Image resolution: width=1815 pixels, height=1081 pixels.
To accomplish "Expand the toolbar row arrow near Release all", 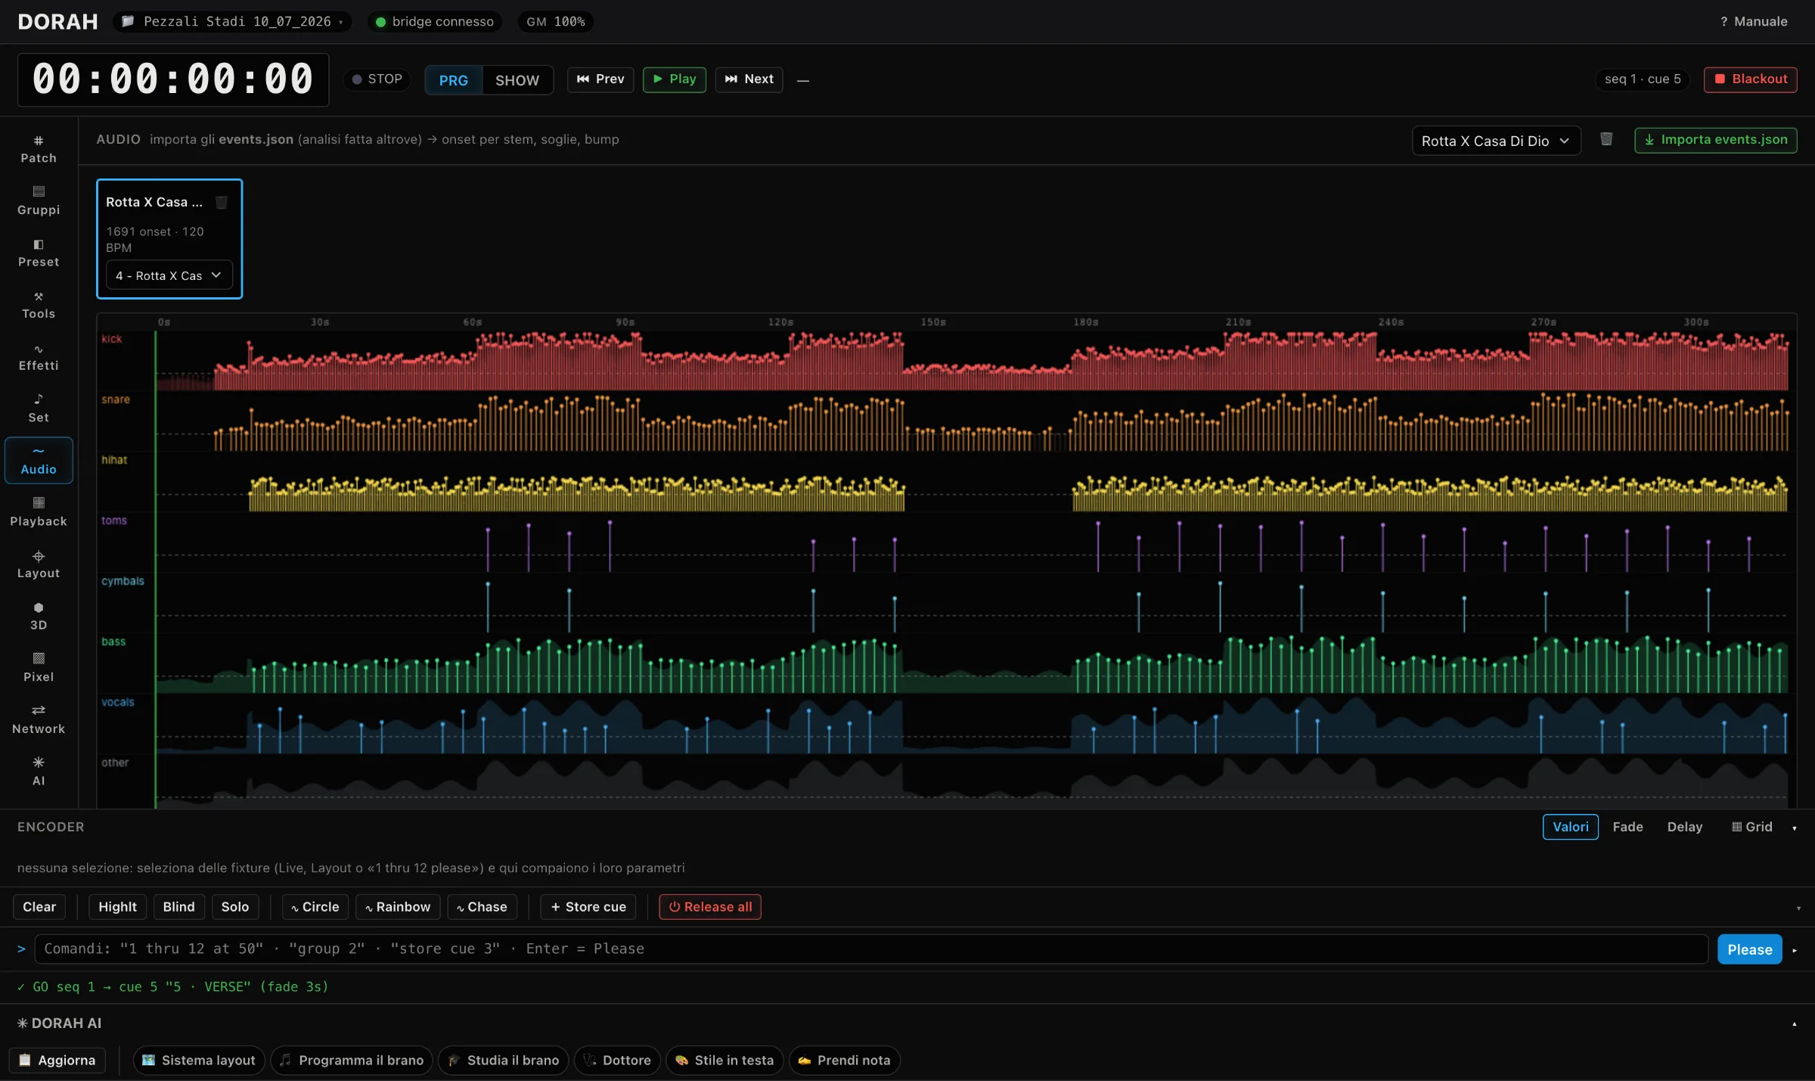I will (1798, 908).
